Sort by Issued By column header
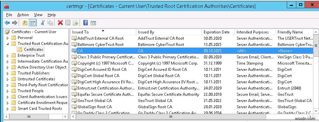 pyautogui.click(x=169, y=32)
